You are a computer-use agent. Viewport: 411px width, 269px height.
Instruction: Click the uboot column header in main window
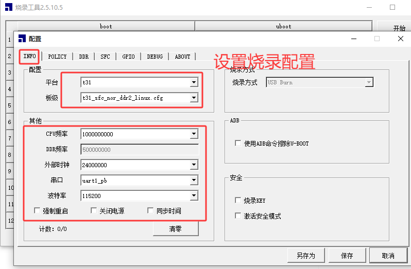(x=283, y=26)
